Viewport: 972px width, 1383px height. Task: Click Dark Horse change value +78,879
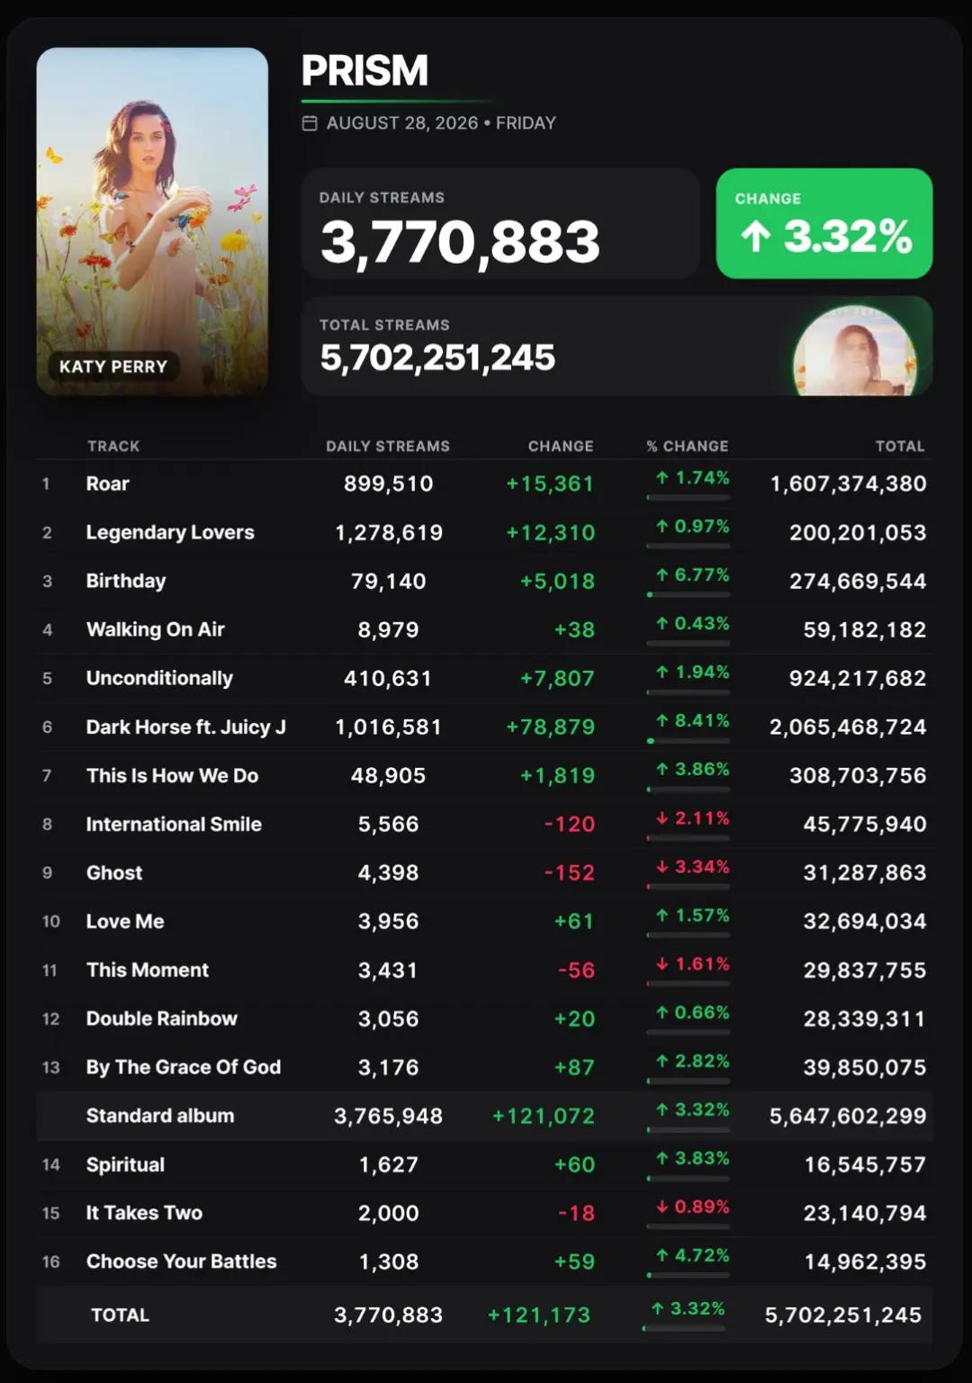click(x=550, y=727)
